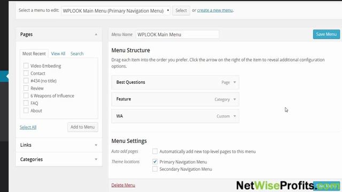Click the Pages panel heading
Image resolution: width=342 pixels, height=192 pixels.
tap(26, 34)
